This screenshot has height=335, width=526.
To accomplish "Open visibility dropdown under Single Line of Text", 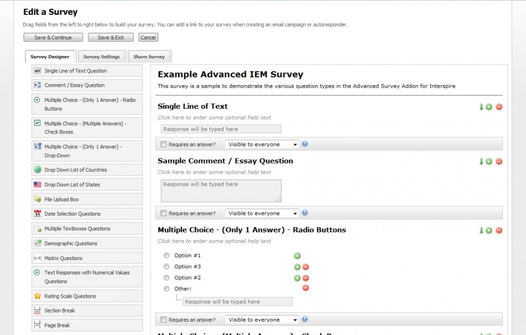I will [x=261, y=144].
